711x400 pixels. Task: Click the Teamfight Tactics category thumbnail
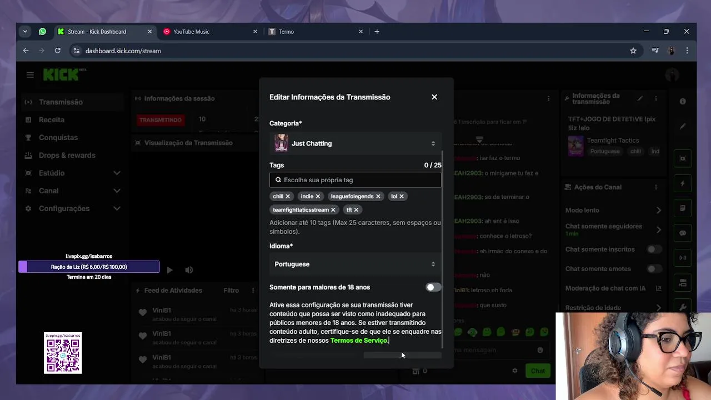pos(576,146)
